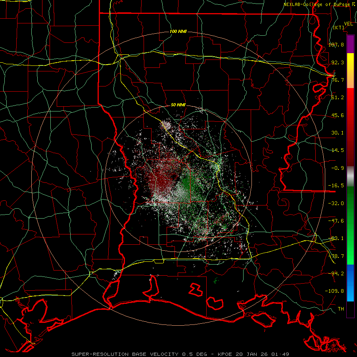Click the -0.9 velocity scale value
The image size is (357, 357).
[x=338, y=168]
